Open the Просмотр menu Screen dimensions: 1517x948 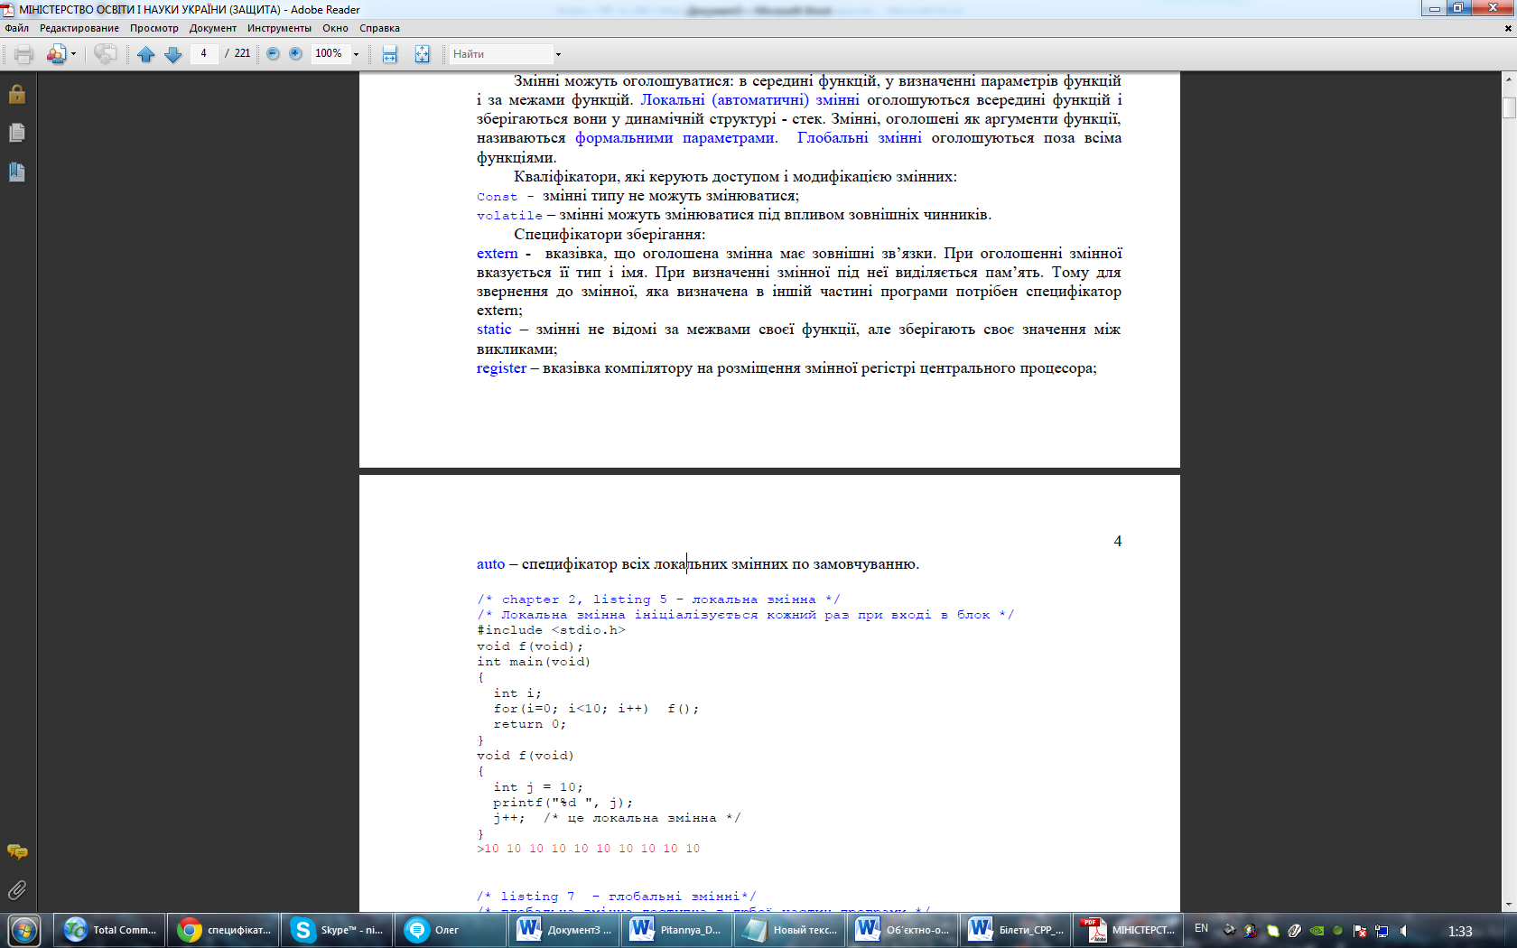tap(154, 28)
